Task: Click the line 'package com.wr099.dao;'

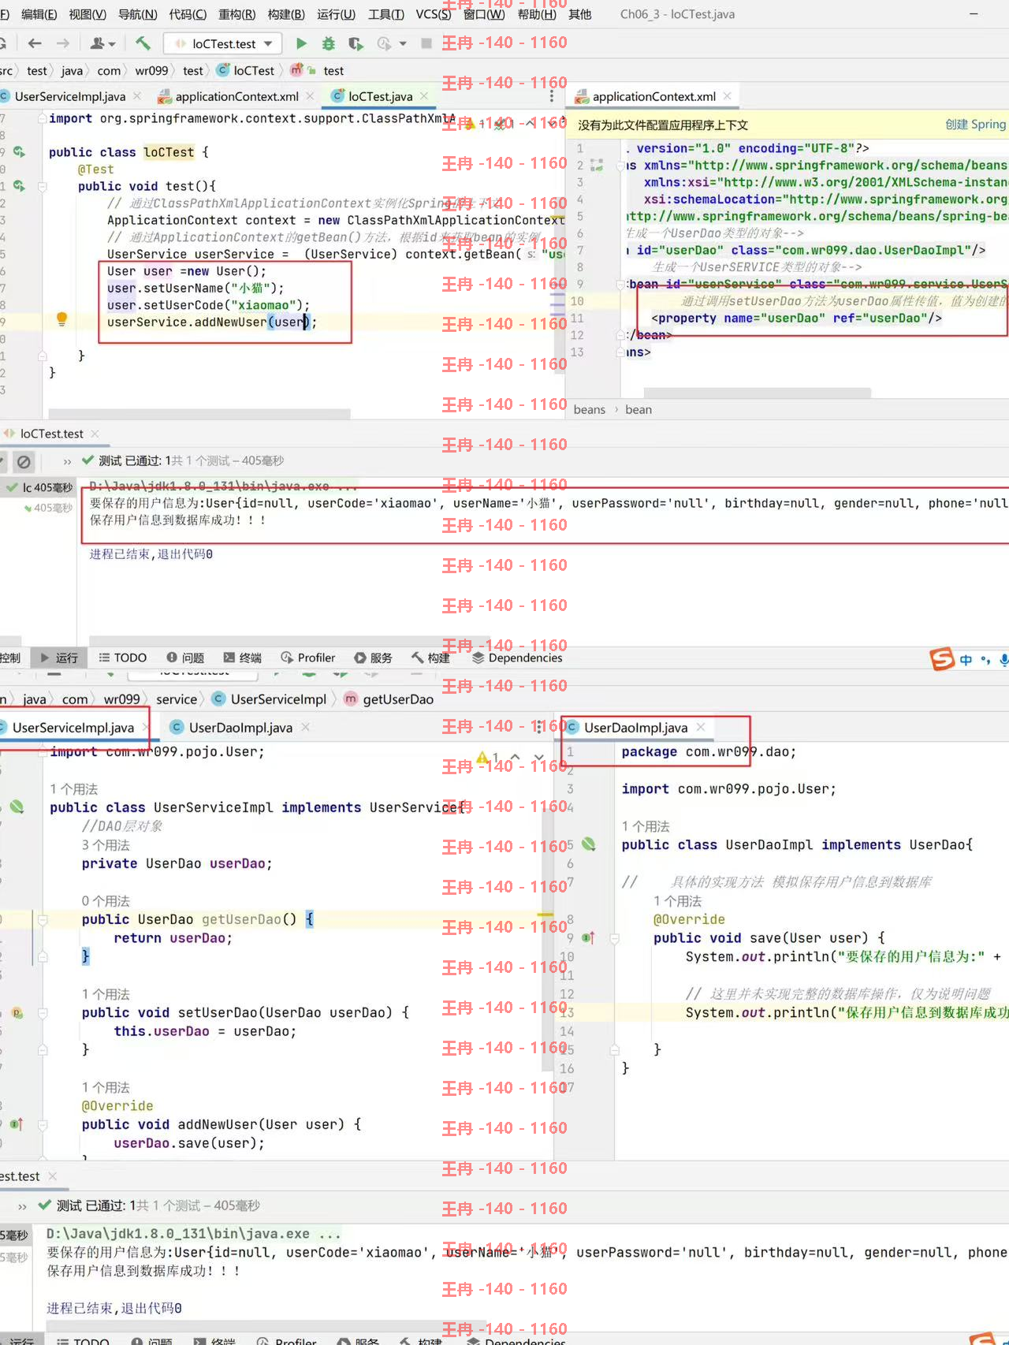Action: pyautogui.click(x=709, y=752)
